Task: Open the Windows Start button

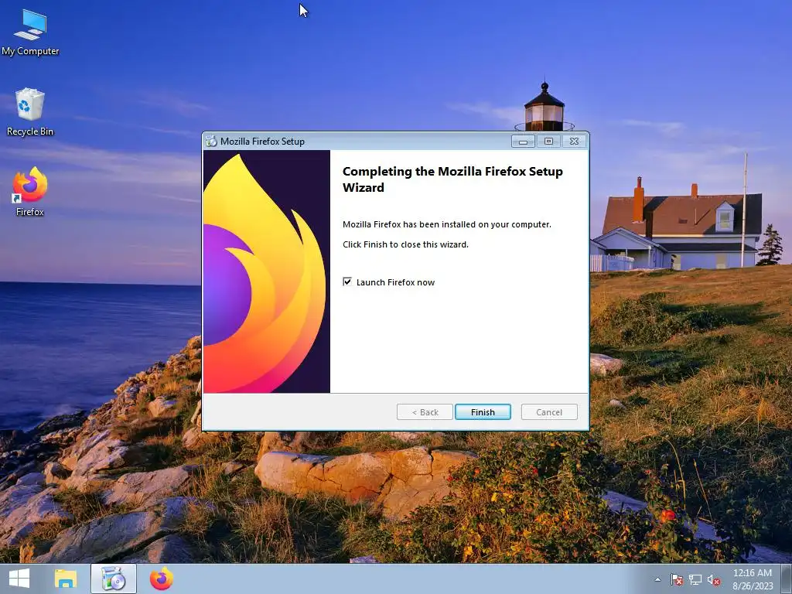Action: 19,579
